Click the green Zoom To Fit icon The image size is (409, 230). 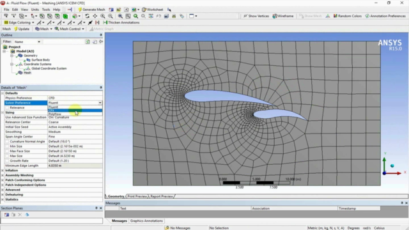(x=135, y=16)
